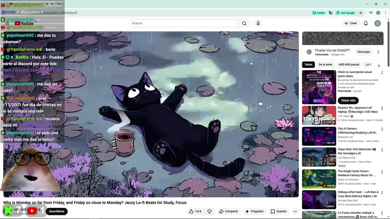Open the Deepspot Lofi channel name
The image size is (390, 219).
coord(345,137)
